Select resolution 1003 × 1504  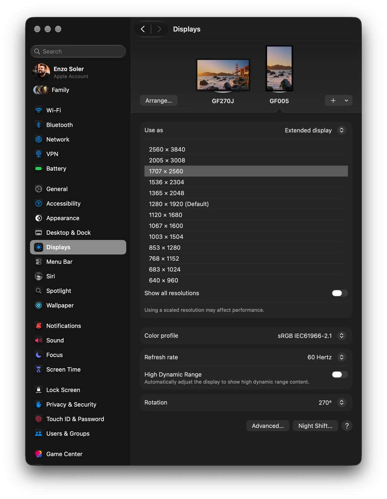point(246,237)
